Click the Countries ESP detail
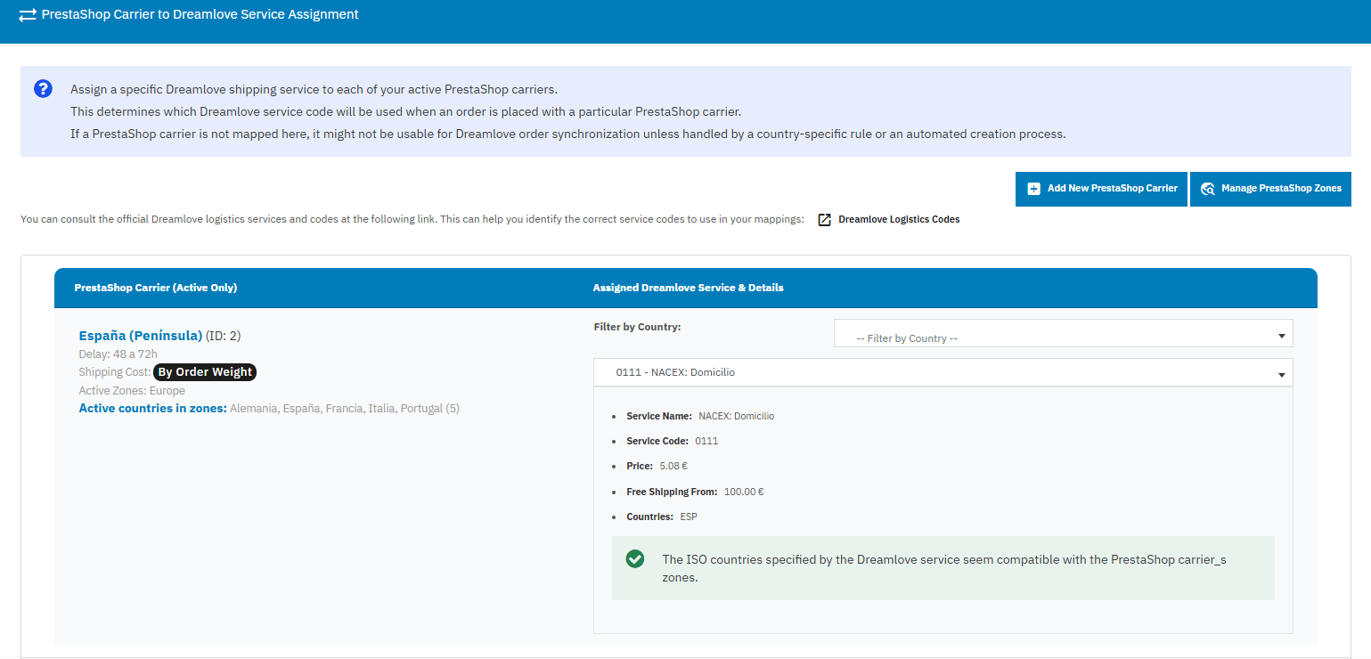 click(x=662, y=517)
